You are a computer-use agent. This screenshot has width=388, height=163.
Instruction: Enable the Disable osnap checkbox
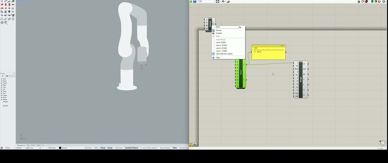(2, 106)
